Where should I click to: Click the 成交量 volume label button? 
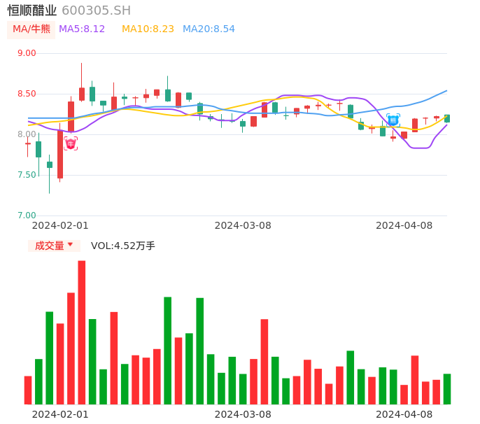coord(49,246)
